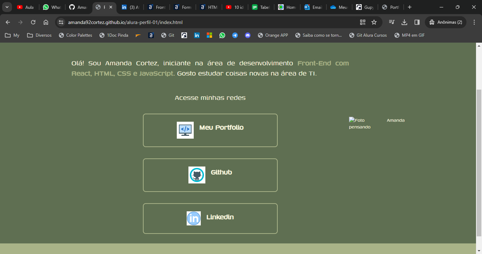The image size is (482, 254).
Task: Open the orange swoosh bookmark icon
Action: click(138, 35)
